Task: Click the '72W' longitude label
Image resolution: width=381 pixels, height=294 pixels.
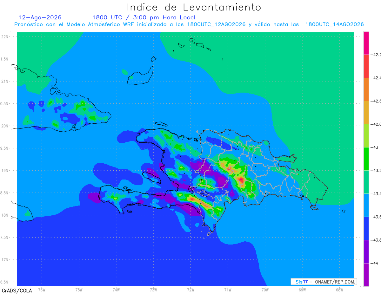Action: [x=190, y=290]
